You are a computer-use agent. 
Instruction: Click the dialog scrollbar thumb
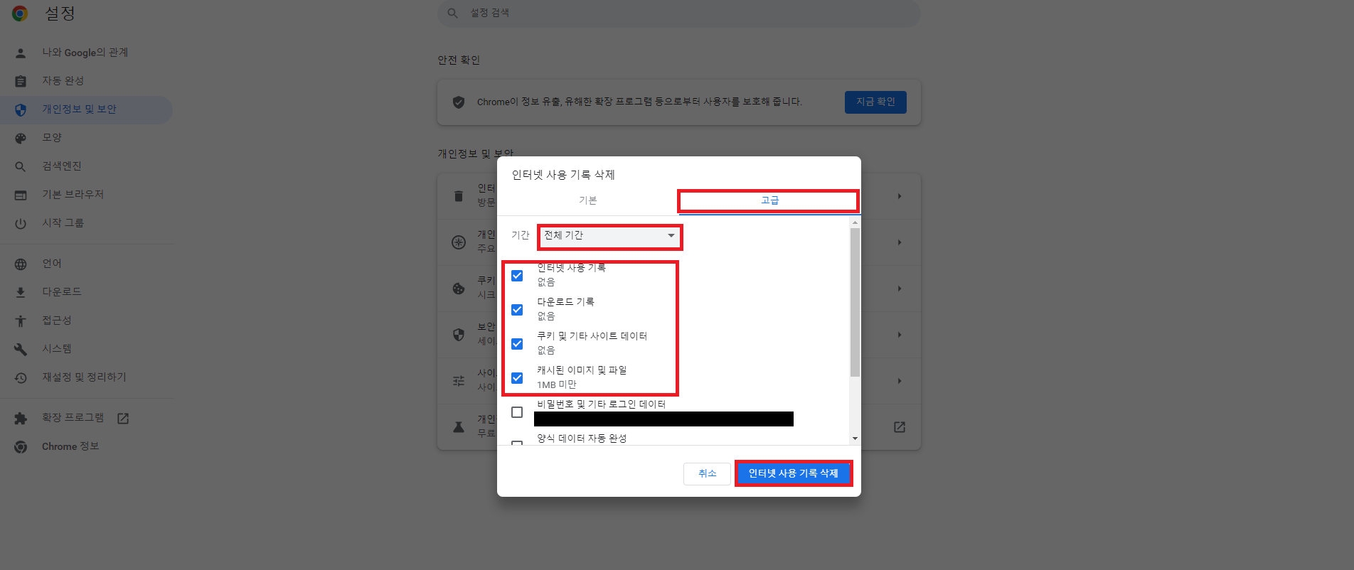point(855,302)
